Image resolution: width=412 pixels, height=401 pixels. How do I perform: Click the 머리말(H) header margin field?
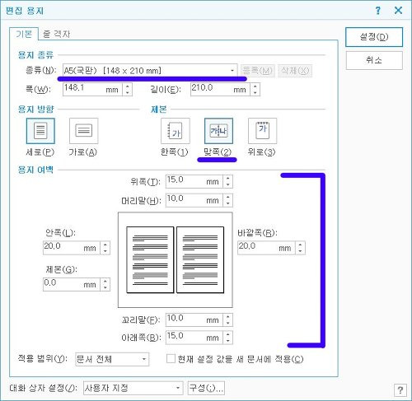(194, 200)
